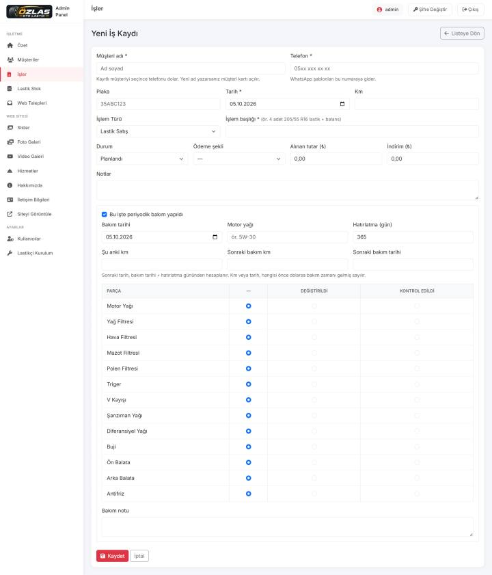Navigate to Hizmetler in the sidebar
The width and height of the screenshot is (492, 575).
pyautogui.click(x=42, y=171)
